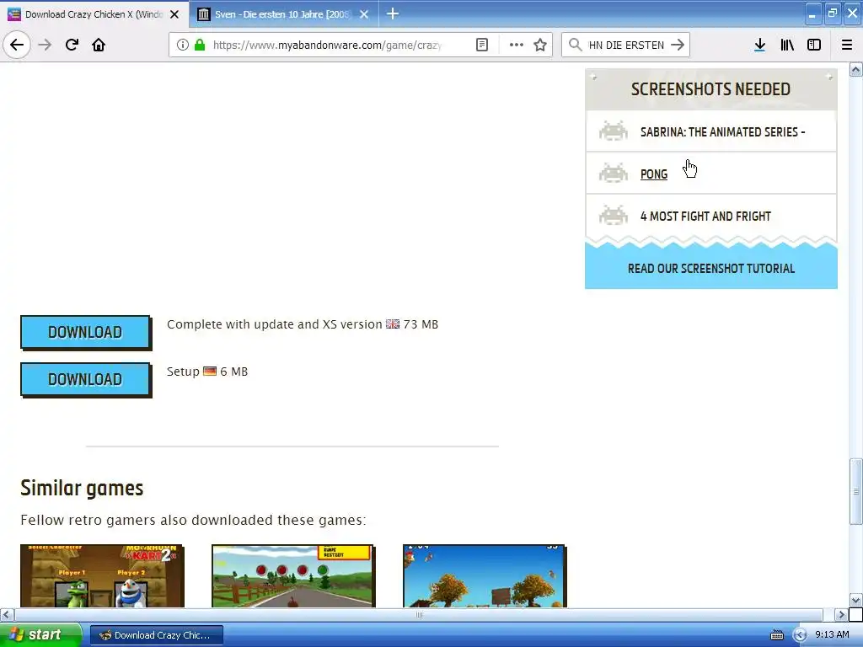Open the Moorhuhn Kart 2 thumbnail

[102, 576]
